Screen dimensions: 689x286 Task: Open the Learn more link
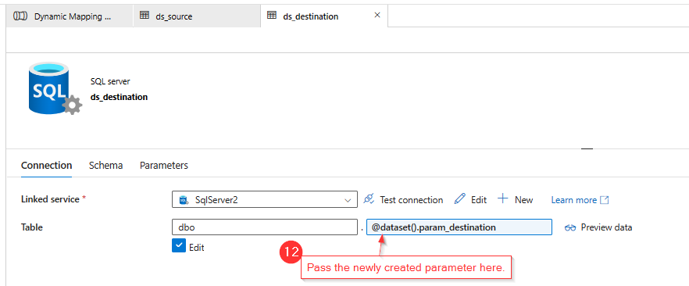coord(574,200)
